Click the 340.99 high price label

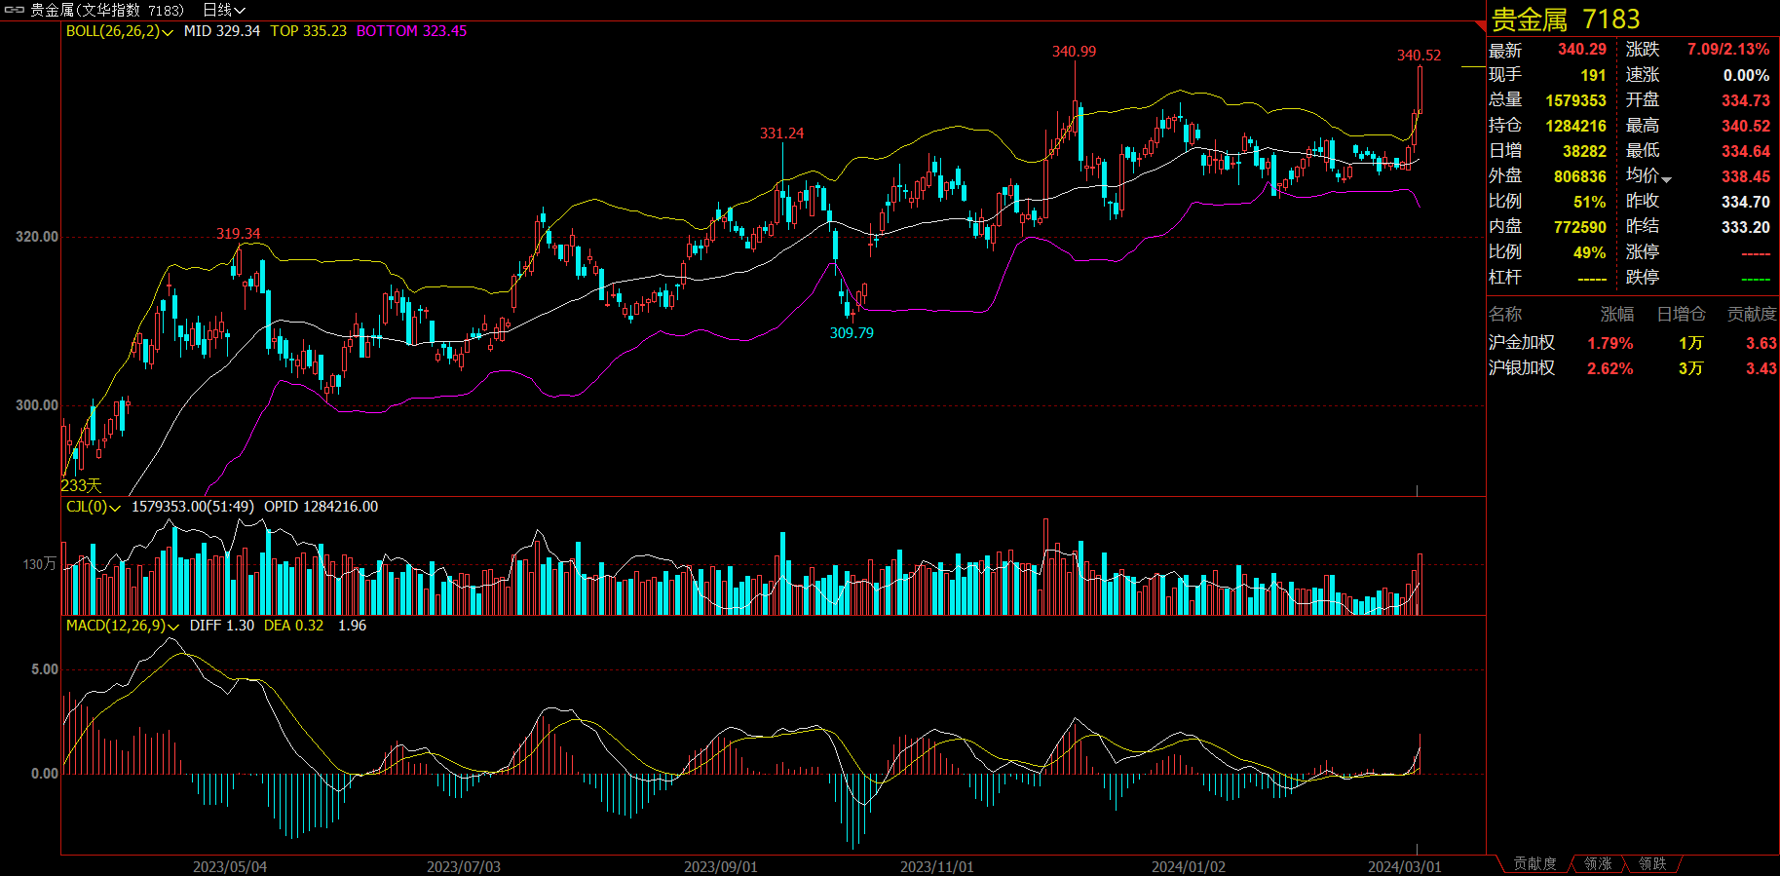click(x=1074, y=52)
